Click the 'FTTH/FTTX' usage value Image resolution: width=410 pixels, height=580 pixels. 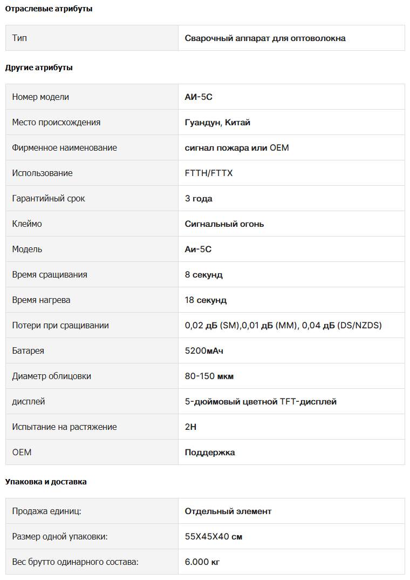point(209,173)
